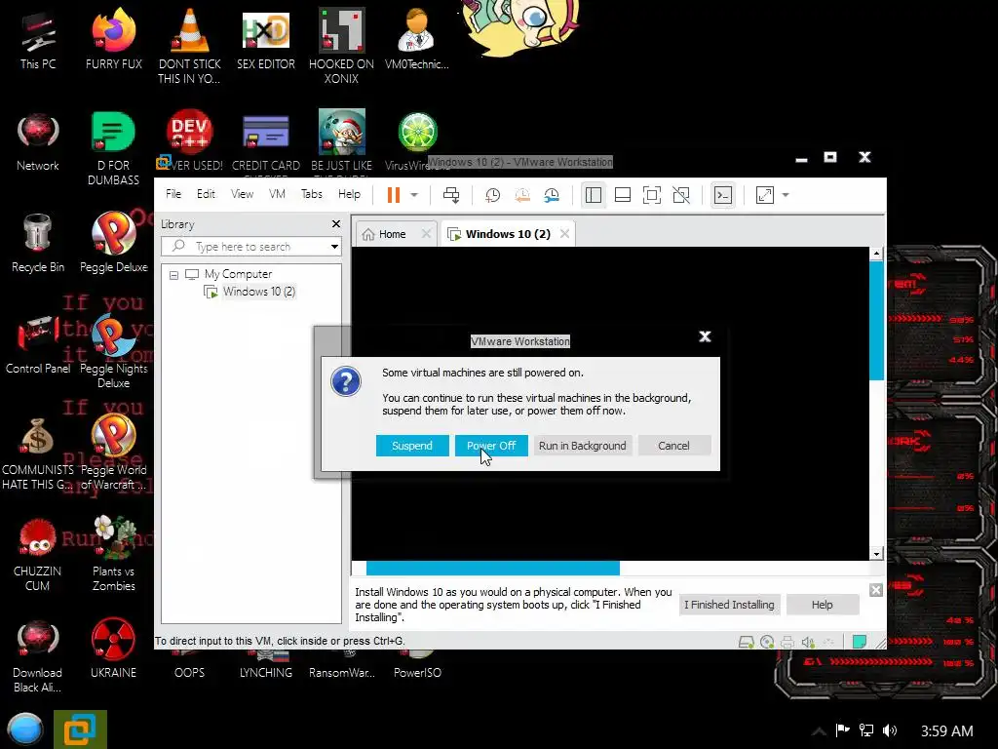This screenshot has height=749, width=998.
Task: Dismiss the install information bar
Action: [876, 590]
